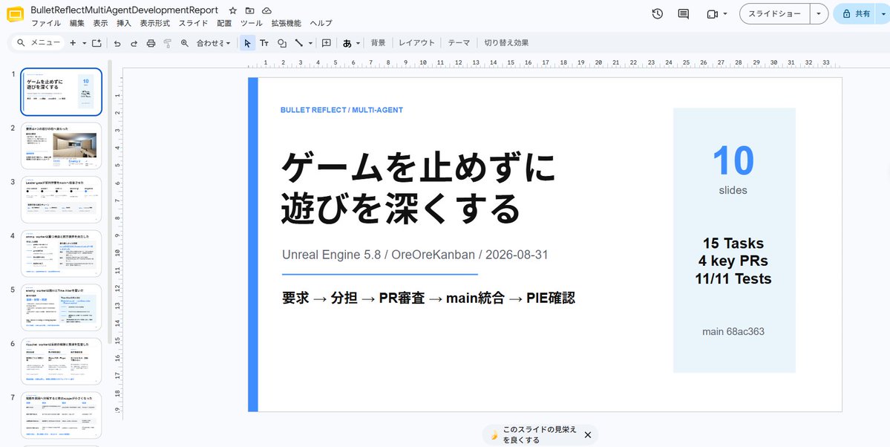
Task: Click the このスライドの見栄えを良くする suggestion
Action: tap(539, 434)
